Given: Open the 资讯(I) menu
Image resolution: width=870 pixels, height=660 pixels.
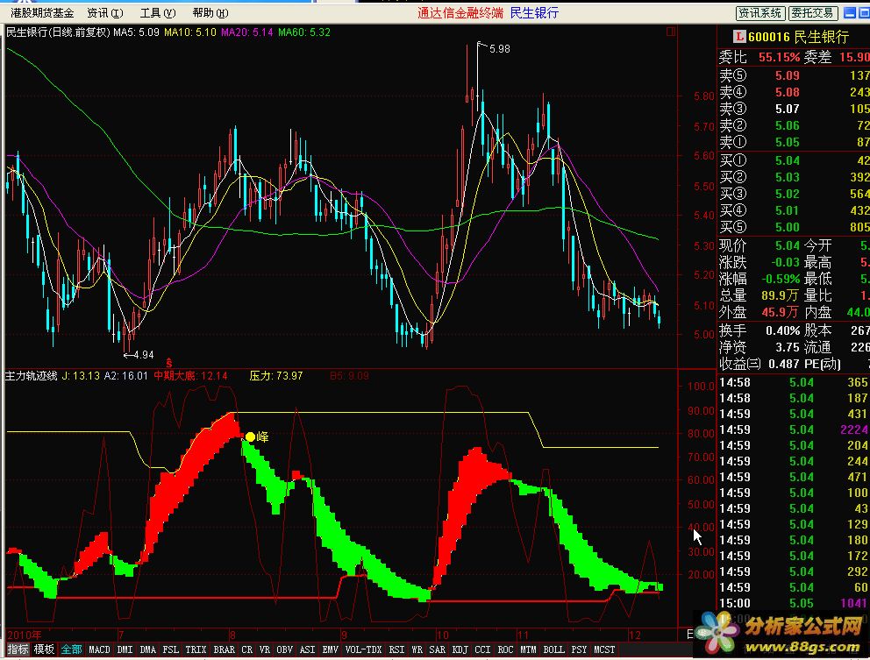Looking at the screenshot, I should [x=105, y=13].
